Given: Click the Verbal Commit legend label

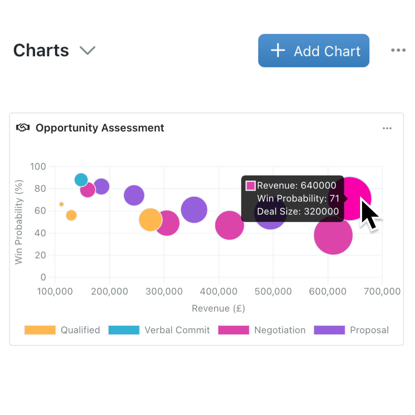Looking at the screenshot, I should pos(177,330).
